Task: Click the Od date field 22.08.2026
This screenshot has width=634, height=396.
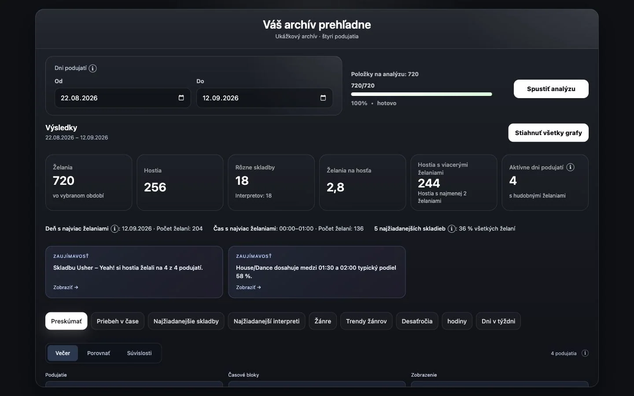Action: click(122, 98)
